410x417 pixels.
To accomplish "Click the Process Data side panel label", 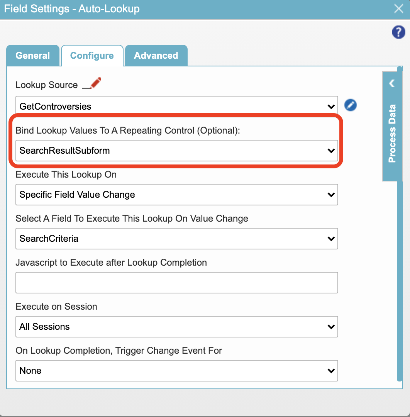I will point(392,133).
